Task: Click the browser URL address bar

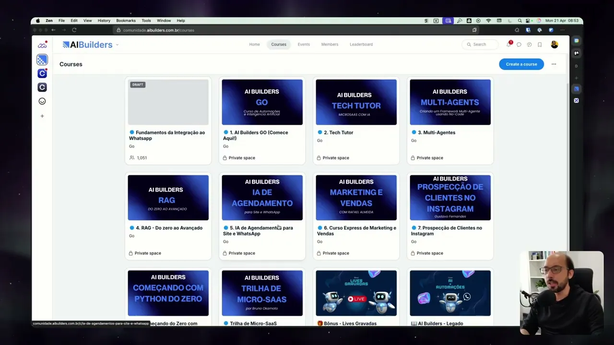Action: tap(295, 30)
